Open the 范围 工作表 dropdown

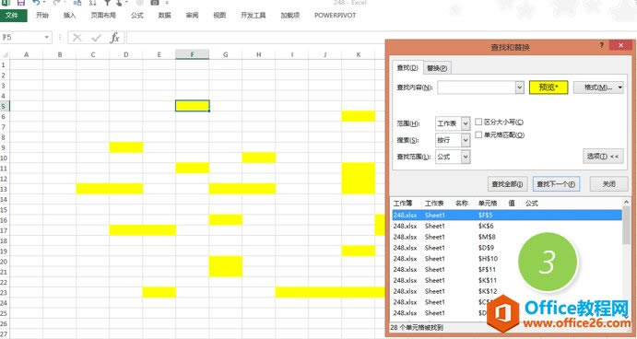[x=466, y=123]
